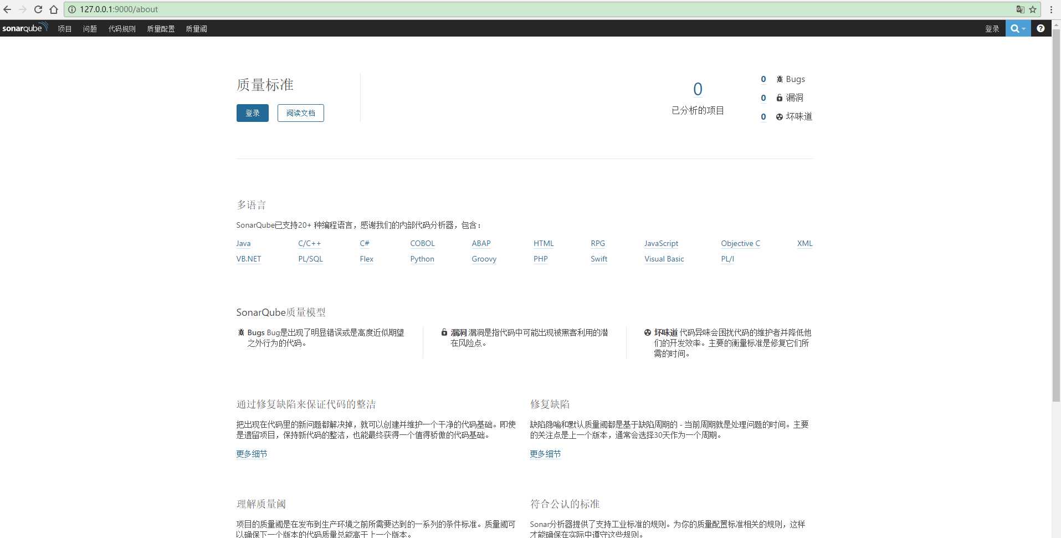Open the PHP language link

point(540,259)
